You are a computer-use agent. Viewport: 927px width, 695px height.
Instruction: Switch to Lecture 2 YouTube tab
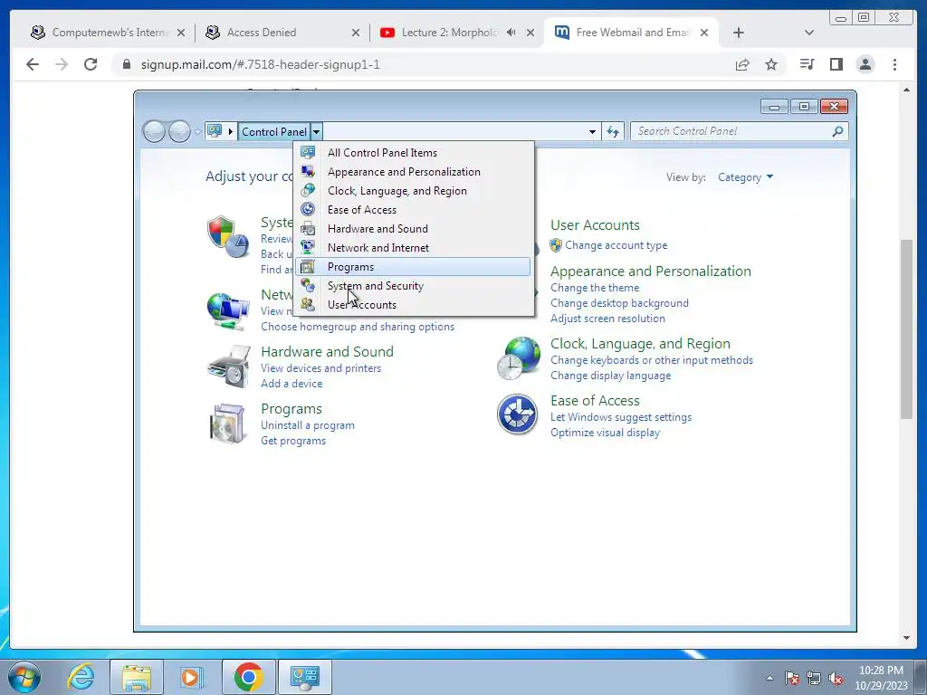448,33
